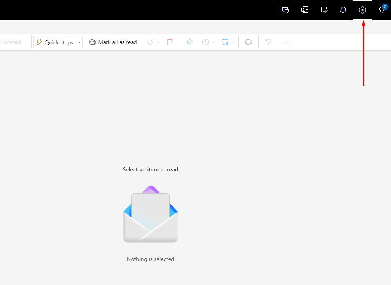Open the Settings gear icon
391x285 pixels.
coord(362,10)
